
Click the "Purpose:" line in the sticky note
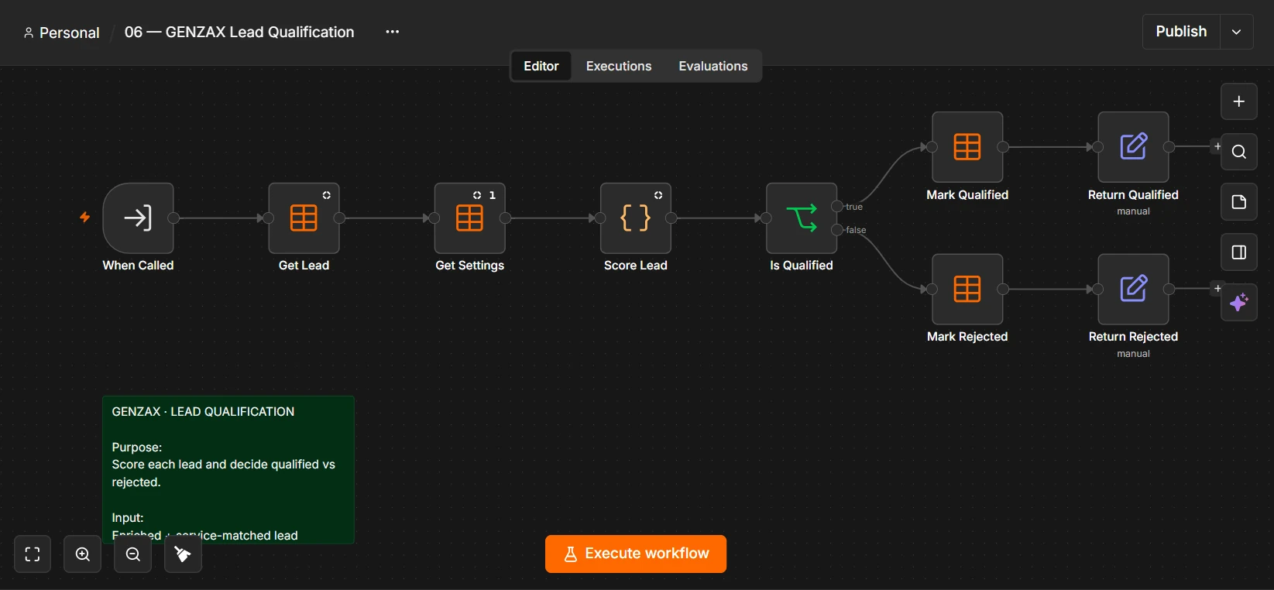click(x=137, y=448)
